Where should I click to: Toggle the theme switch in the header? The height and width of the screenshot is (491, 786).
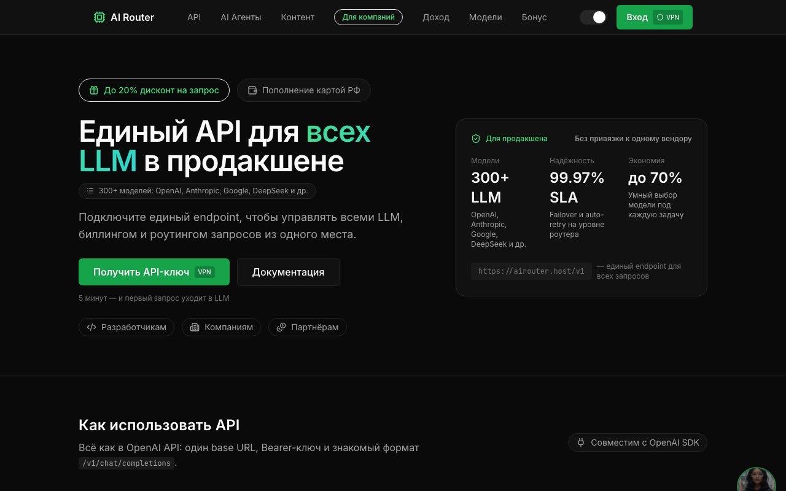point(593,17)
